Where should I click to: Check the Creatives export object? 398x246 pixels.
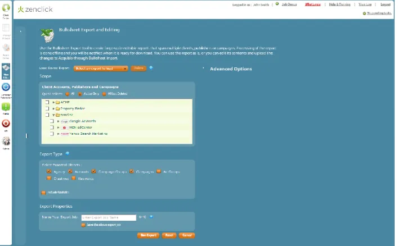(49, 178)
